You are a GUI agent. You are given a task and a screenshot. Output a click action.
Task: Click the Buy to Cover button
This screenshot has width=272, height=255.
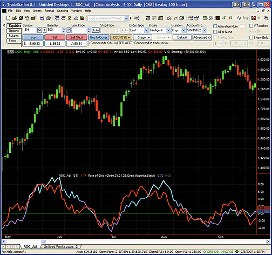pos(99,37)
